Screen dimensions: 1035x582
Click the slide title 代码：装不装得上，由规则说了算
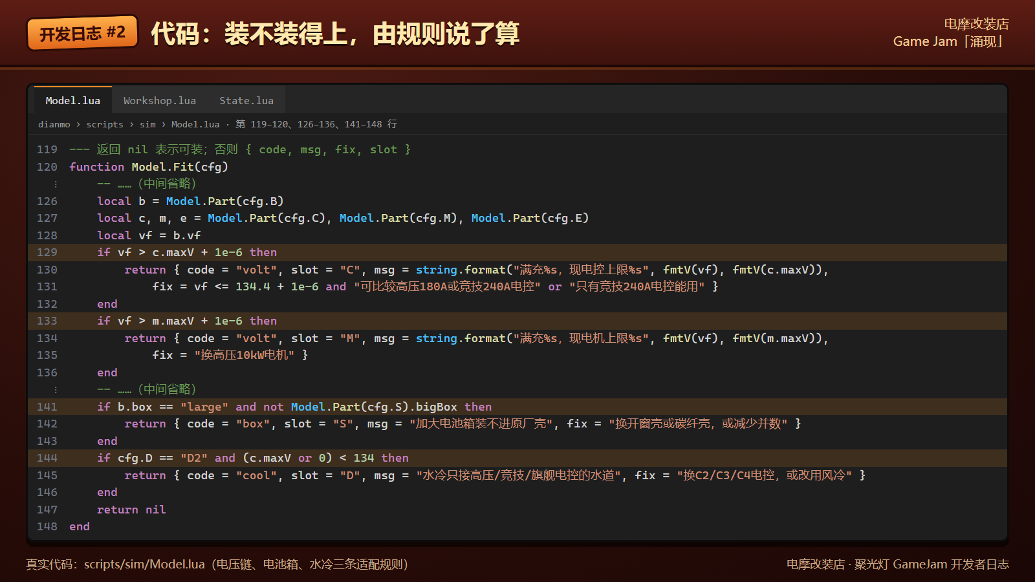[x=335, y=34]
